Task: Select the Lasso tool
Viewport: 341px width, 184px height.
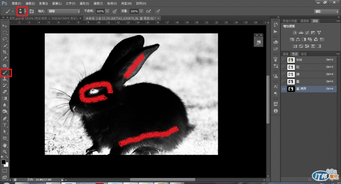Action: pyautogui.click(x=5, y=39)
